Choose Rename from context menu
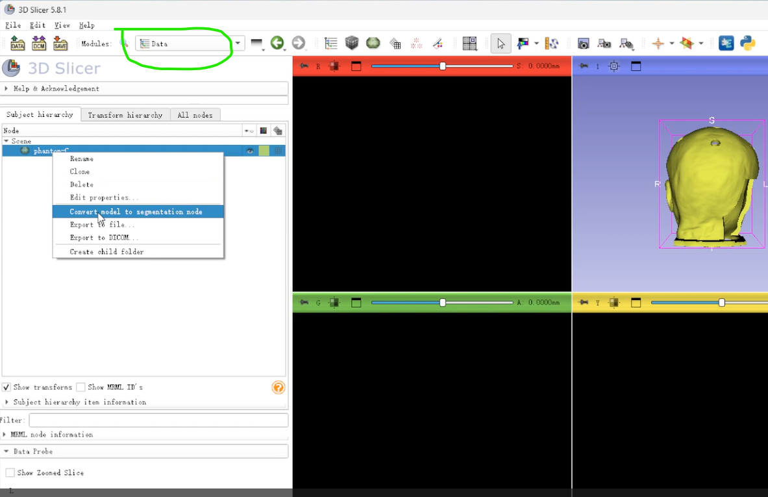The width and height of the screenshot is (768, 497). tap(138, 159)
